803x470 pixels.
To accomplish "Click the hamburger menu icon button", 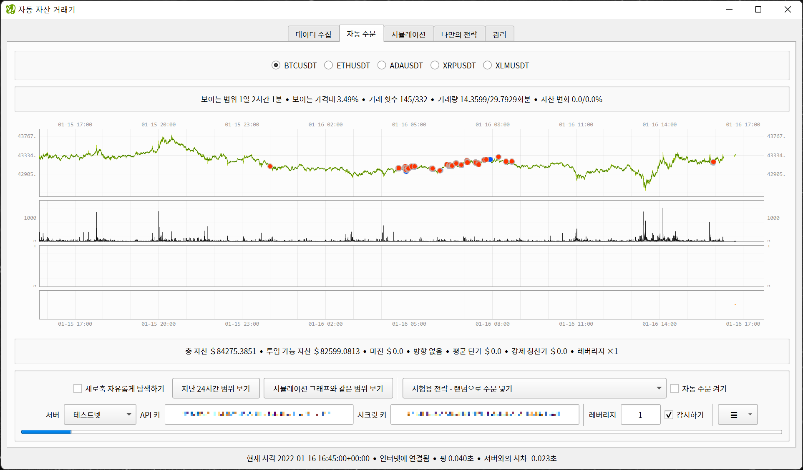I will (x=734, y=415).
